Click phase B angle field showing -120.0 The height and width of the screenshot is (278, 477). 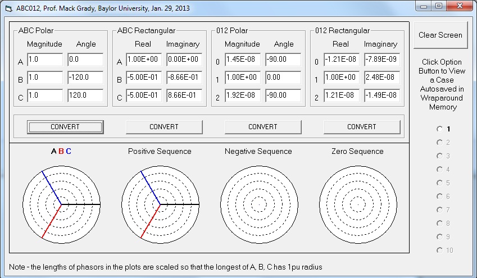(85, 78)
